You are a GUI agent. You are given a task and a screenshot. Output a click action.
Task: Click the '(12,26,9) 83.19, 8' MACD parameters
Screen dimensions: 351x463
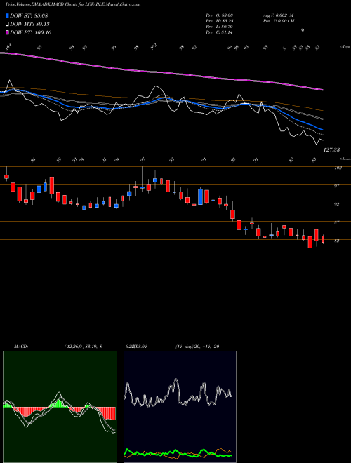pyautogui.click(x=83, y=347)
